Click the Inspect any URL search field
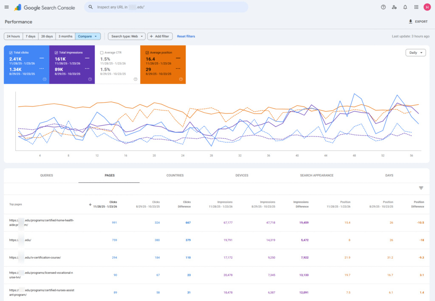The image size is (435, 301). 166,7
